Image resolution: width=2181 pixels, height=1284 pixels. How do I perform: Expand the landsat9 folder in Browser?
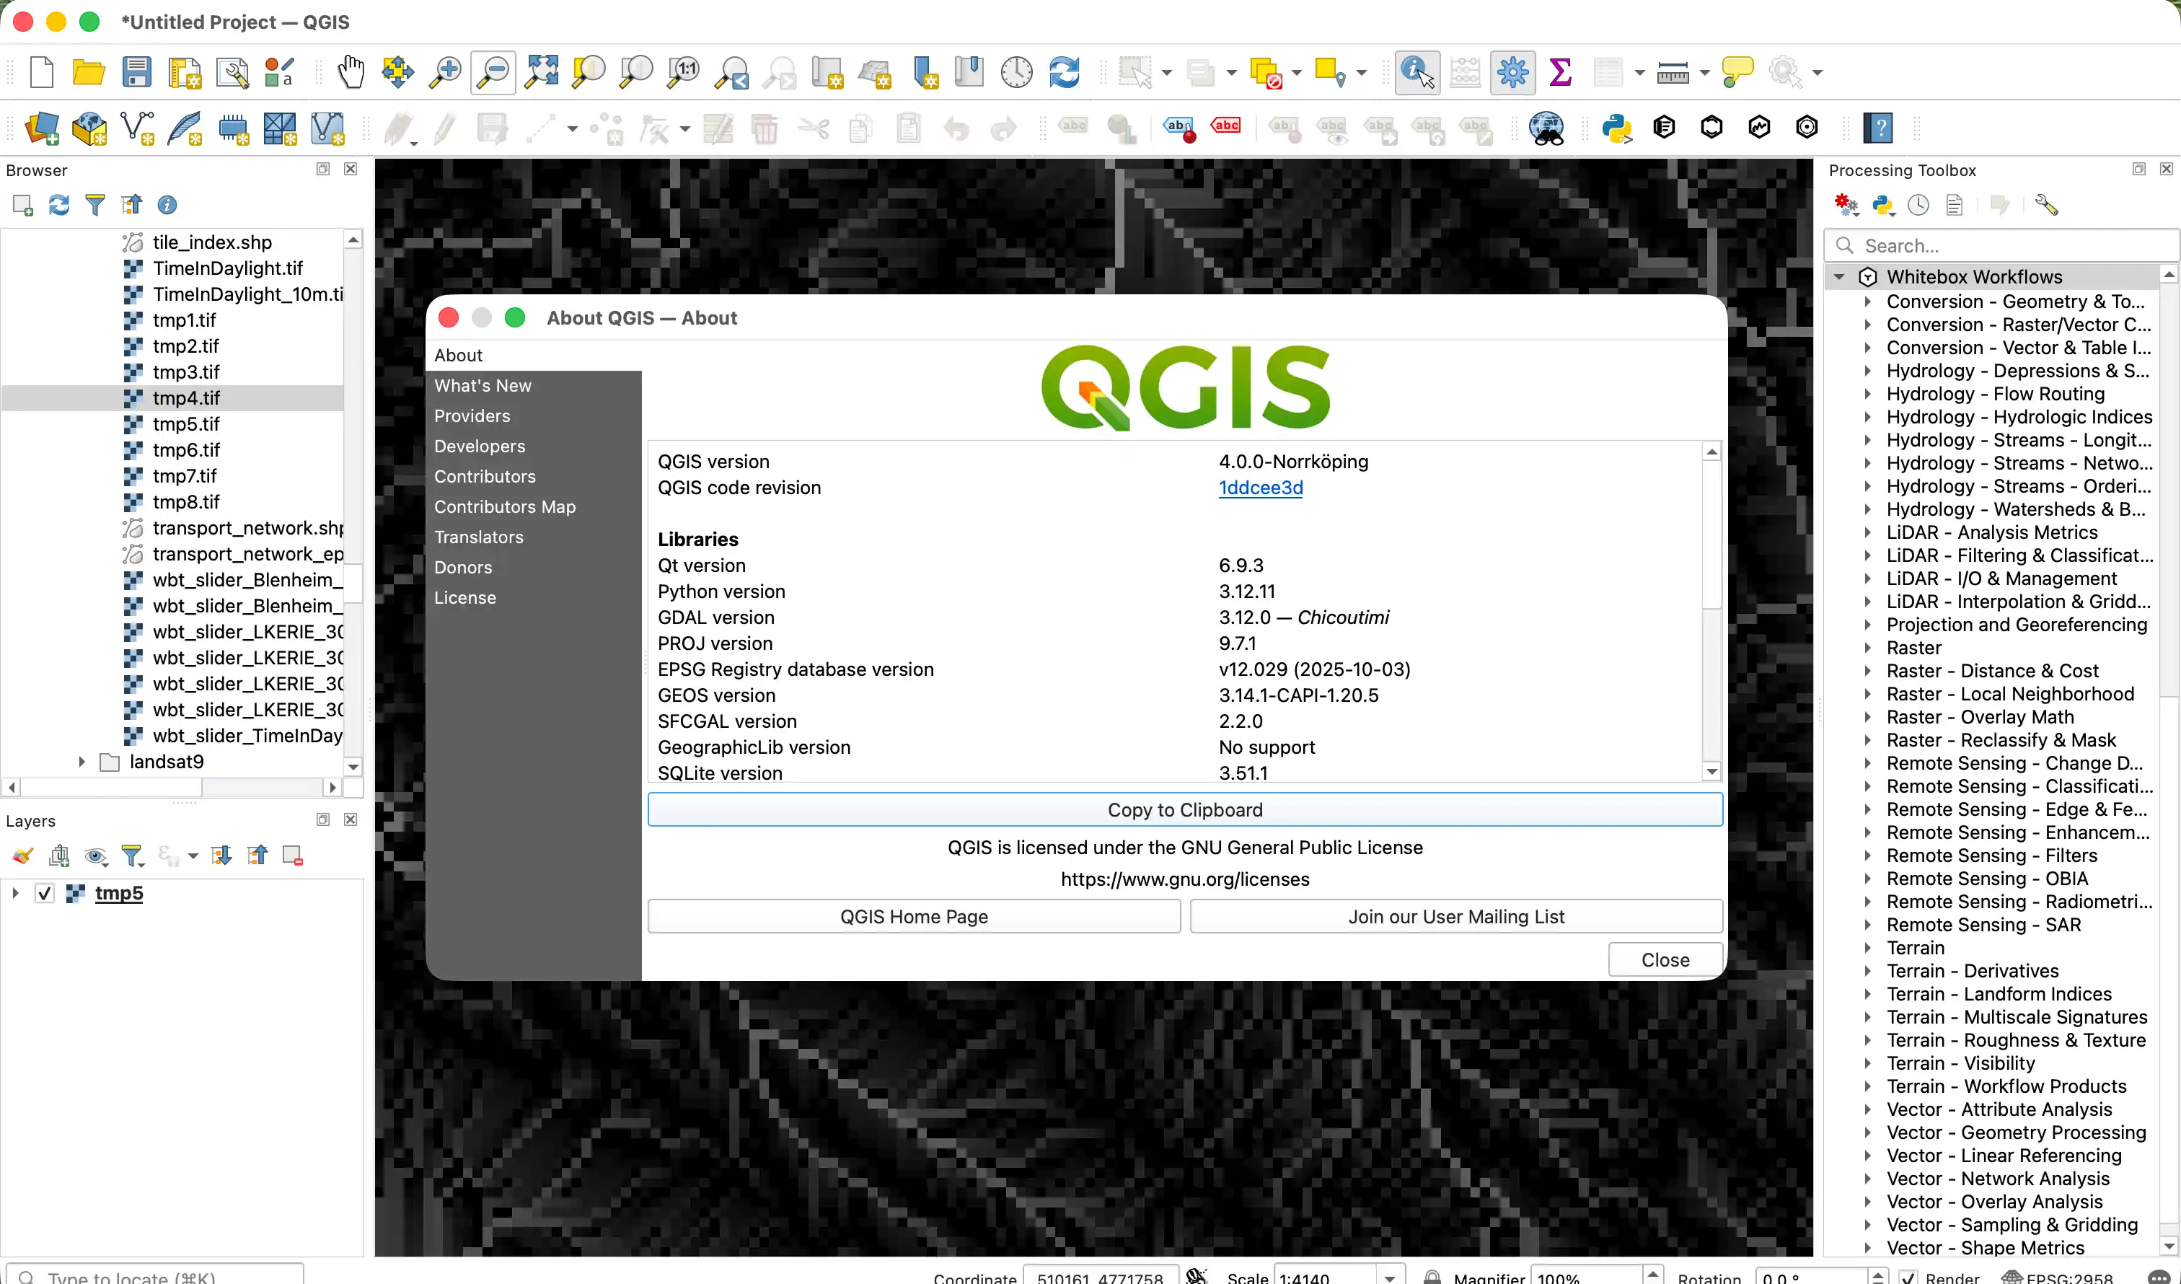81,762
